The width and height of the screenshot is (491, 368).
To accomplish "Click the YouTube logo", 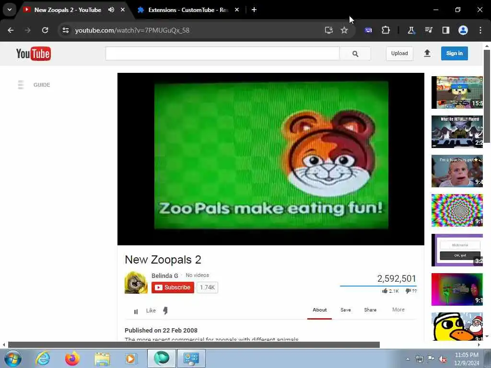I will pos(33,54).
